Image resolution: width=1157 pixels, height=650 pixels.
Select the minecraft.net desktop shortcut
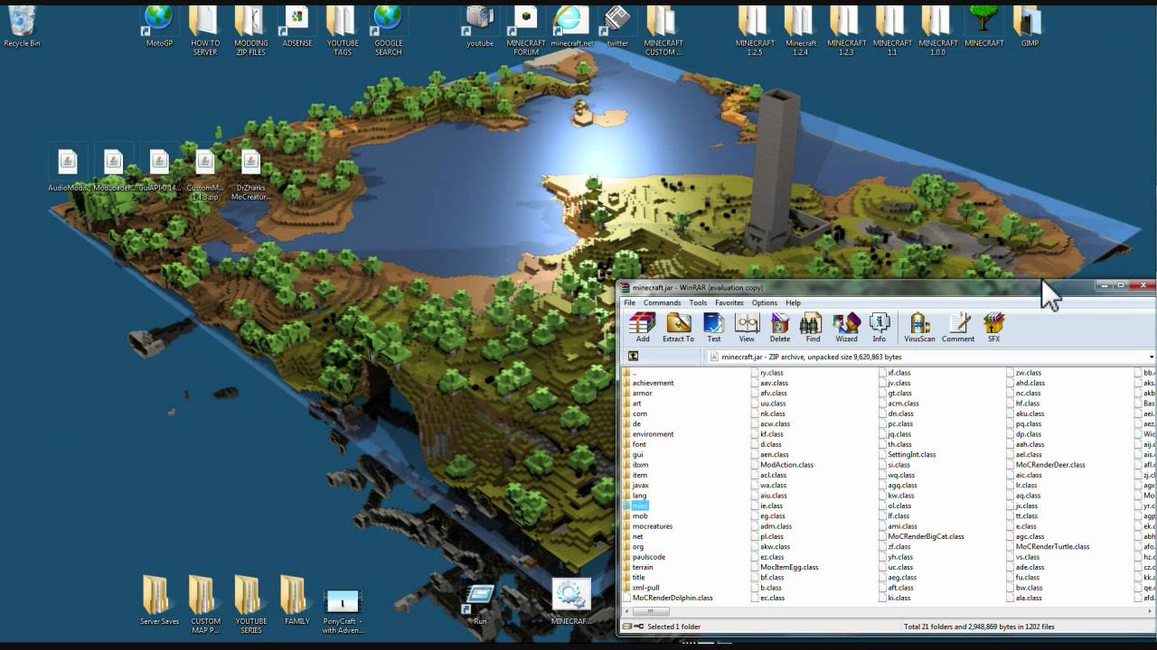[572, 26]
